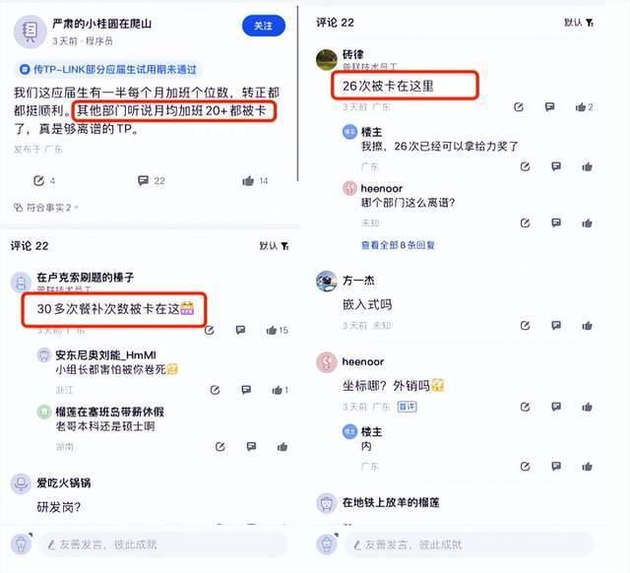The width and height of the screenshot is (630, 573).
Task: Reply to the 26次被卡在这里 comment
Action: (x=549, y=107)
